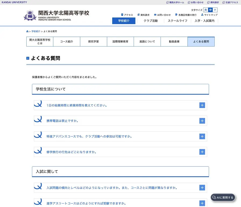Select the よくある質問 tab

[x=201, y=41]
